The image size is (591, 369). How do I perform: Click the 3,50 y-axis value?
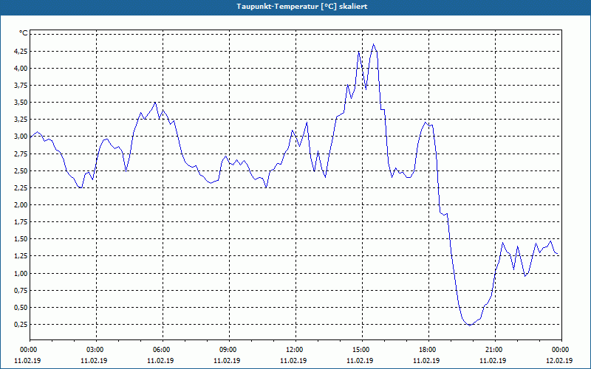tap(21, 103)
